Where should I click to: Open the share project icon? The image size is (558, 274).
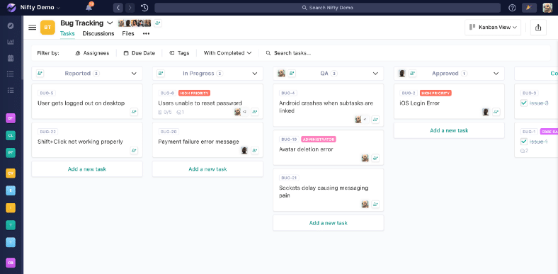(x=538, y=28)
